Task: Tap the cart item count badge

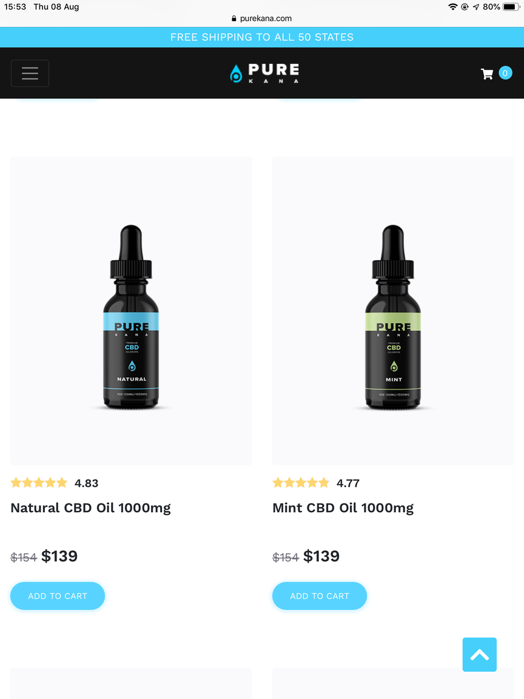Action: tap(505, 73)
